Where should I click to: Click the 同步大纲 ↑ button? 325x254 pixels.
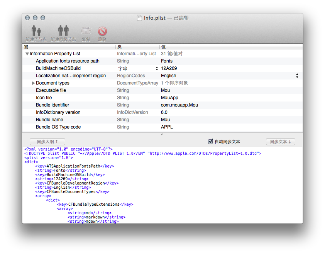coord(47,142)
